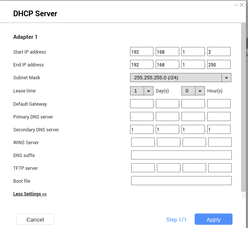Viewport: 248px width, 228px height.
Task: Click second octet of WINS Server
Action: point(169,142)
